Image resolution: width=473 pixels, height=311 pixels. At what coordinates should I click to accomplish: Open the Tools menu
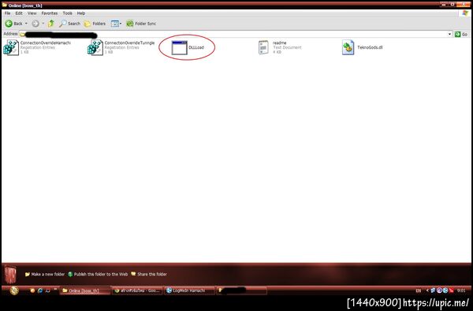[67, 13]
